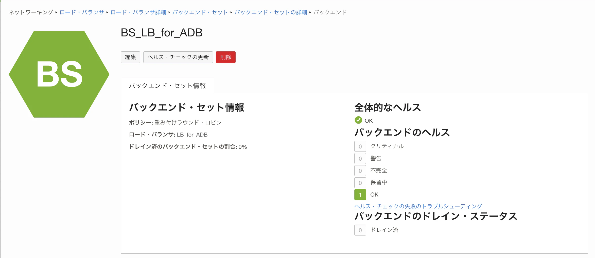Click the 警告 count box

click(x=360, y=159)
